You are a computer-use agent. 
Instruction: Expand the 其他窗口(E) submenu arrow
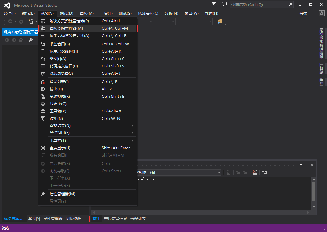coord(132,133)
